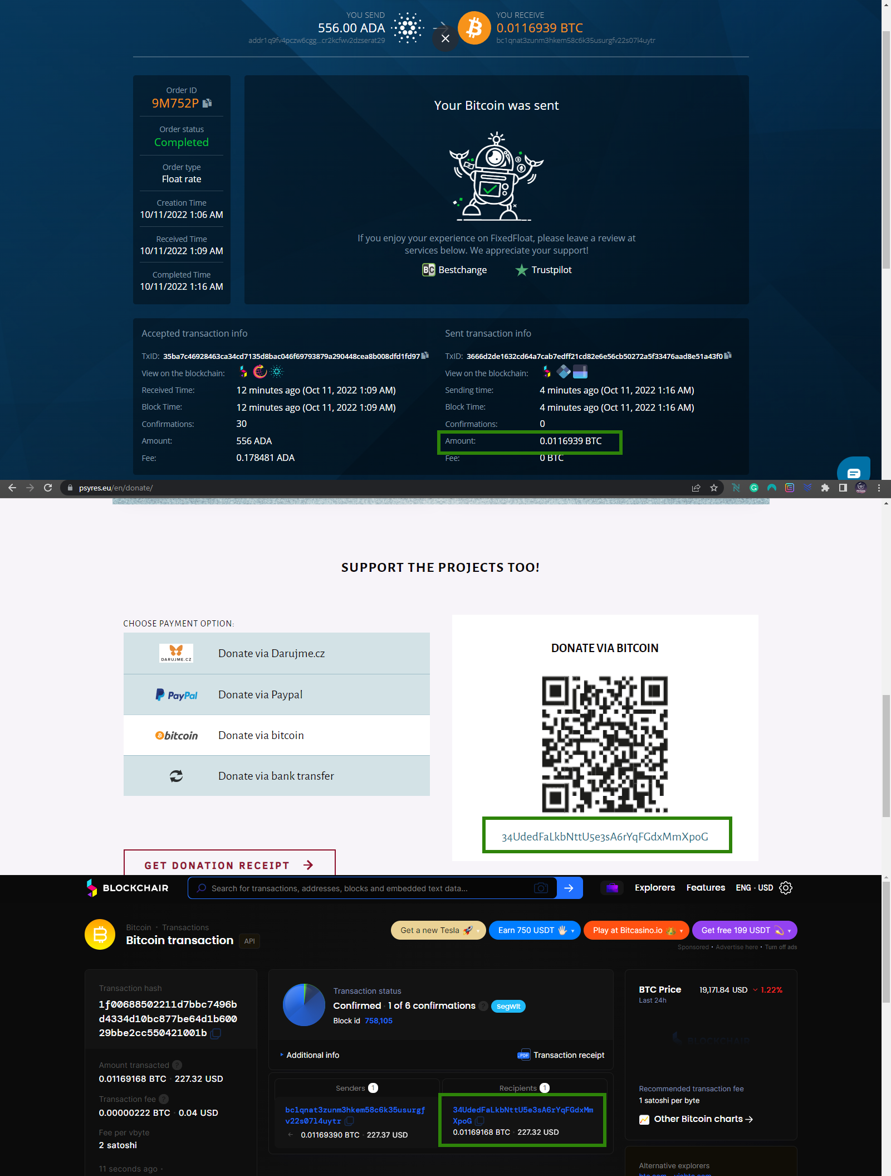Reload the psyres.eu page
Viewport: 891px width, 1176px height.
pos(48,488)
